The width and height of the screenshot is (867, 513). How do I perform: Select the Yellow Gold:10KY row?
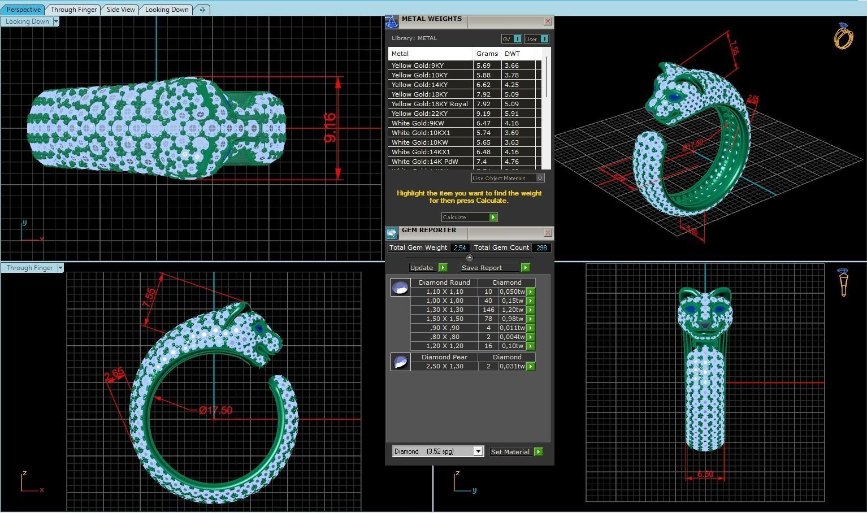point(465,75)
